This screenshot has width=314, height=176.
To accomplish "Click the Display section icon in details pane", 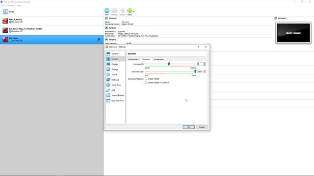I will [x=106, y=40].
